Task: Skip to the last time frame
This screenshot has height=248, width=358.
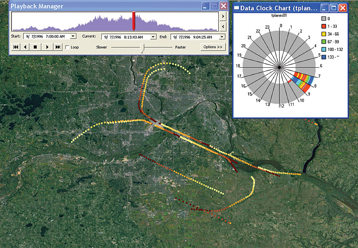Action: [58, 47]
